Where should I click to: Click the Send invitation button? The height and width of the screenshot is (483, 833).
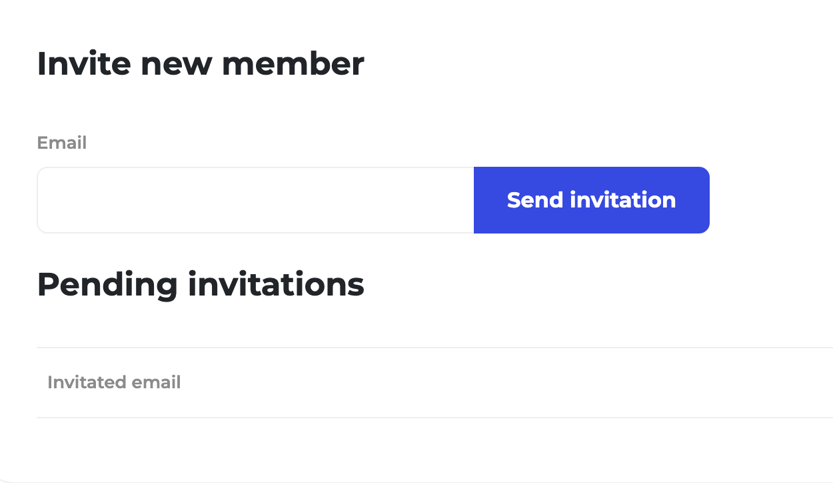[x=591, y=200]
